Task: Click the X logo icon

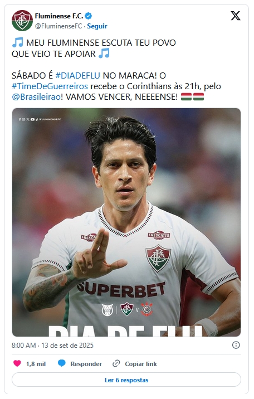Action: click(236, 16)
